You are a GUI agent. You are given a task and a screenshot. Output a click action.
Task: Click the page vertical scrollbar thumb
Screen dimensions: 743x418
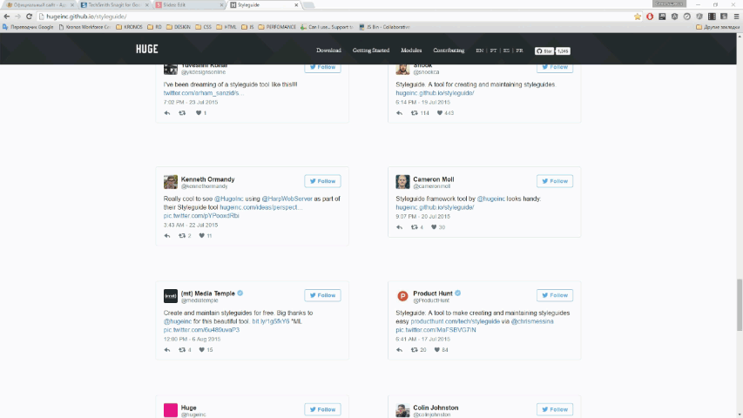point(740,305)
